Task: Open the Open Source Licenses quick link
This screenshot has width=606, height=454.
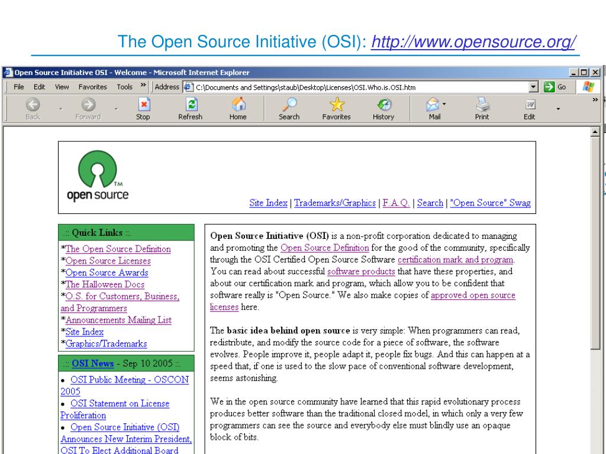Action: (108, 261)
